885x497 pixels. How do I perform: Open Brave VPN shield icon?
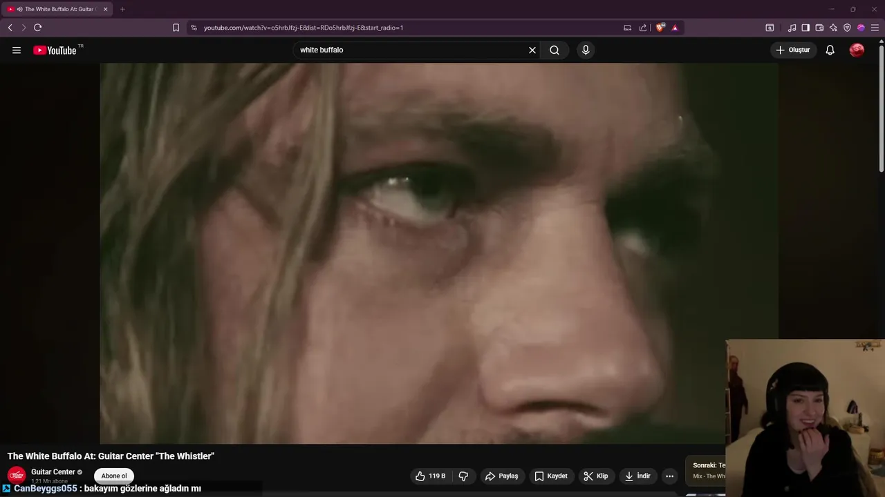click(x=847, y=28)
